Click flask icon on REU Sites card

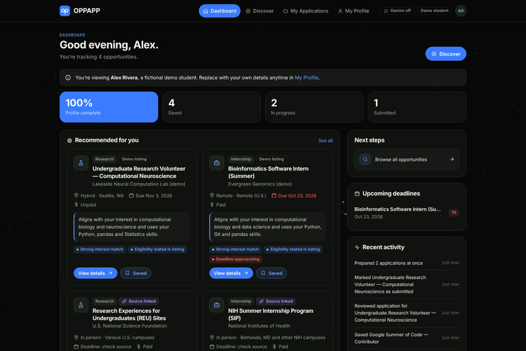[x=81, y=305]
